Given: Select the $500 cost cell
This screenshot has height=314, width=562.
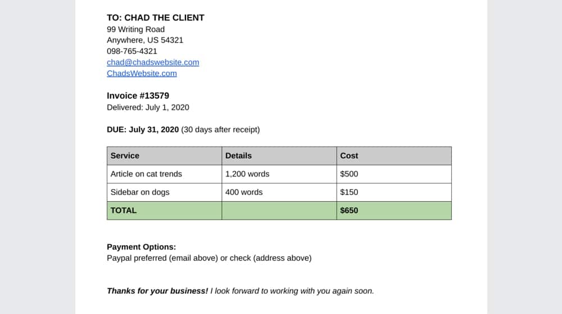Looking at the screenshot, I should click(x=394, y=174).
